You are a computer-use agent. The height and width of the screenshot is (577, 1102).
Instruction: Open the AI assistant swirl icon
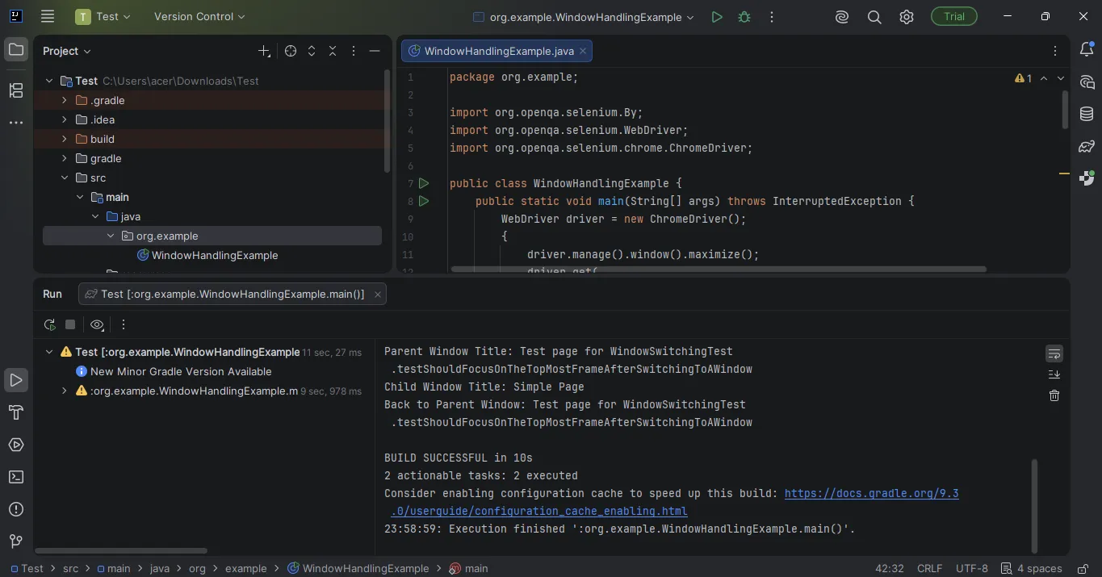842,17
